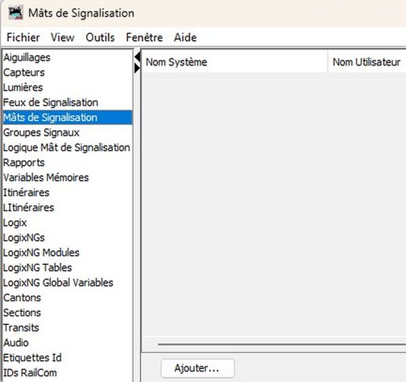The height and width of the screenshot is (382, 406).
Task: Select Cantons in the list
Action: 22,297
